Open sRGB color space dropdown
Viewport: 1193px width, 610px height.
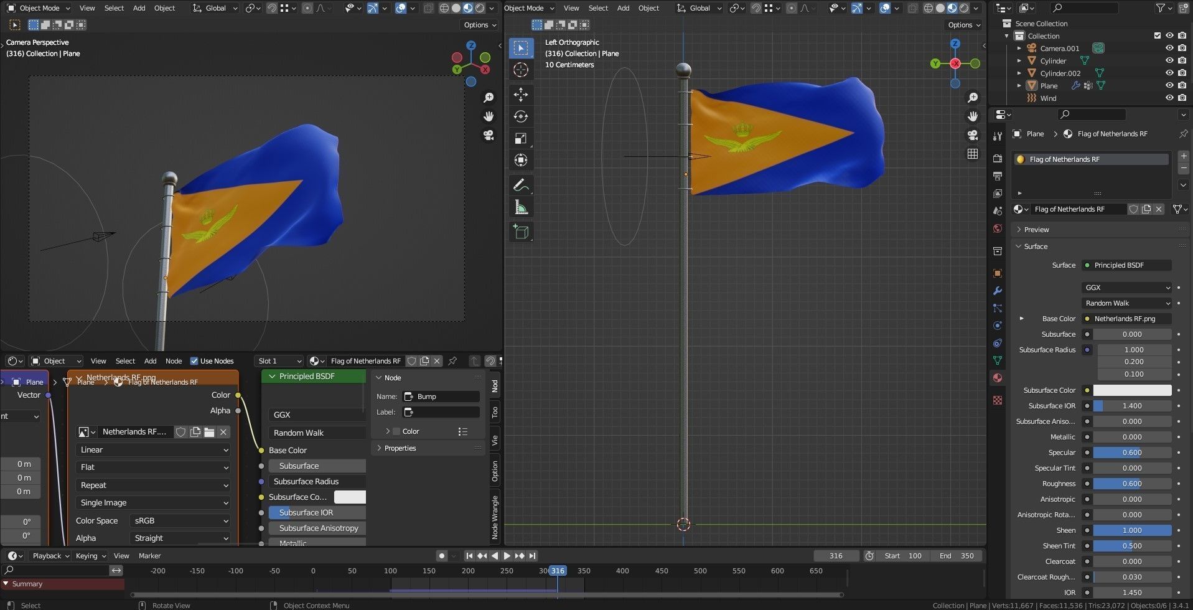(180, 520)
